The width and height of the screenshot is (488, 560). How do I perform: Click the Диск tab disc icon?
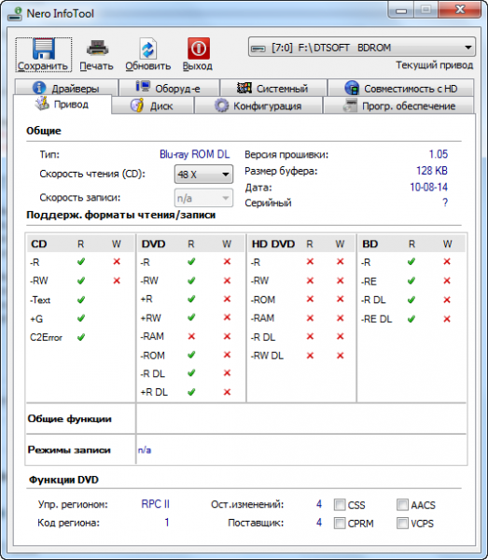click(x=137, y=105)
